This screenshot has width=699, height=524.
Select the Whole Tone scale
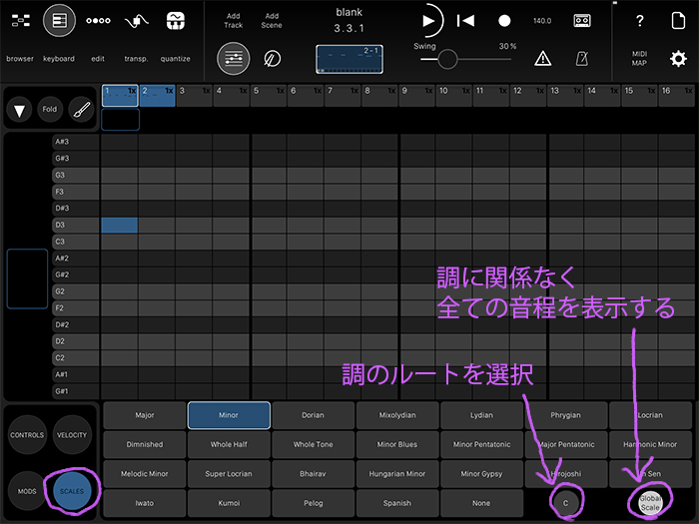pos(313,445)
